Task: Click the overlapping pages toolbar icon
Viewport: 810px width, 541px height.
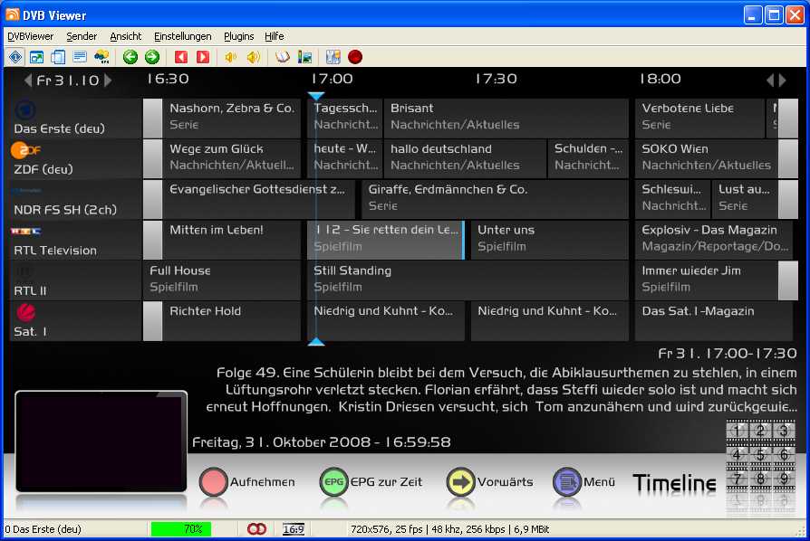Action: tap(58, 57)
